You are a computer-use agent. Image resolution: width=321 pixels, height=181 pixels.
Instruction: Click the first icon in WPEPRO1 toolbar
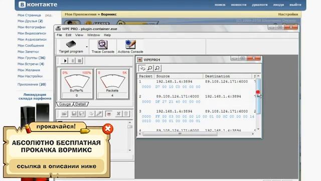tap(142, 68)
